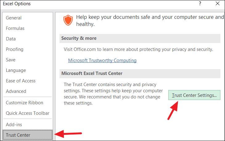Open the Customize Ribbon category
Screen dimensions: 225x141
tap(24, 103)
